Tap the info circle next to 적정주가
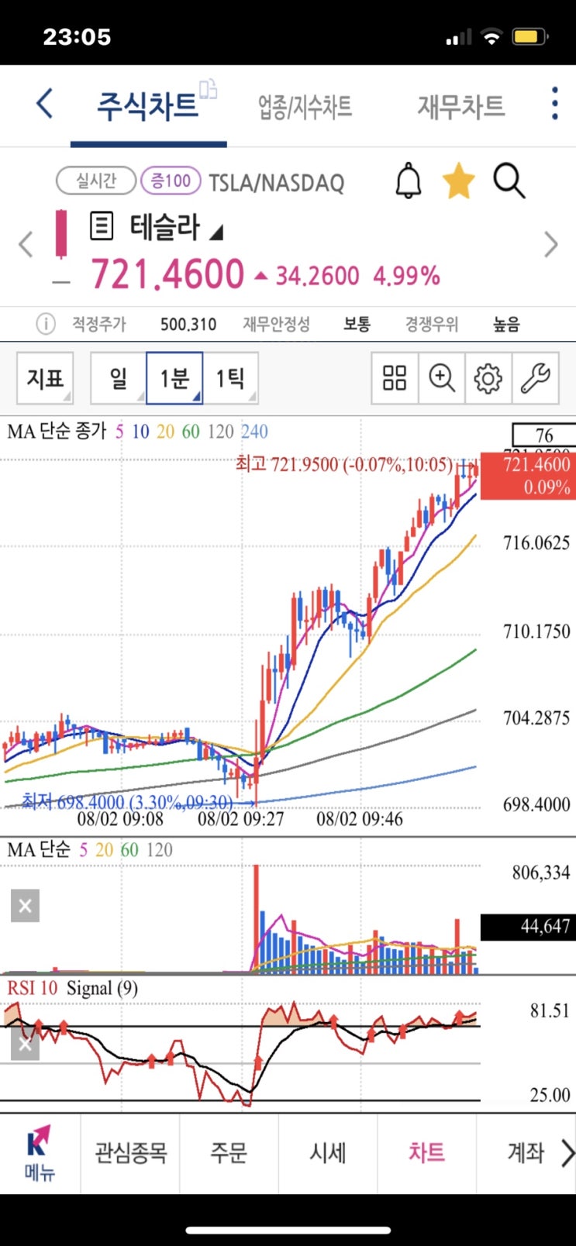Viewport: 576px width, 1246px height. coord(46,324)
